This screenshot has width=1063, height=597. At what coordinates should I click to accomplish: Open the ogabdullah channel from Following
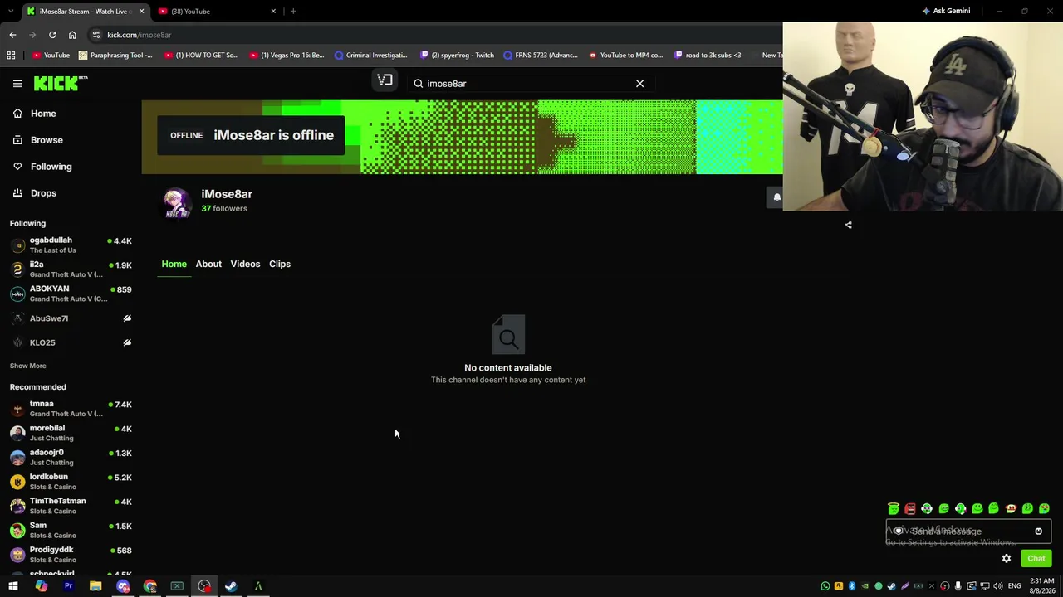[x=71, y=245]
